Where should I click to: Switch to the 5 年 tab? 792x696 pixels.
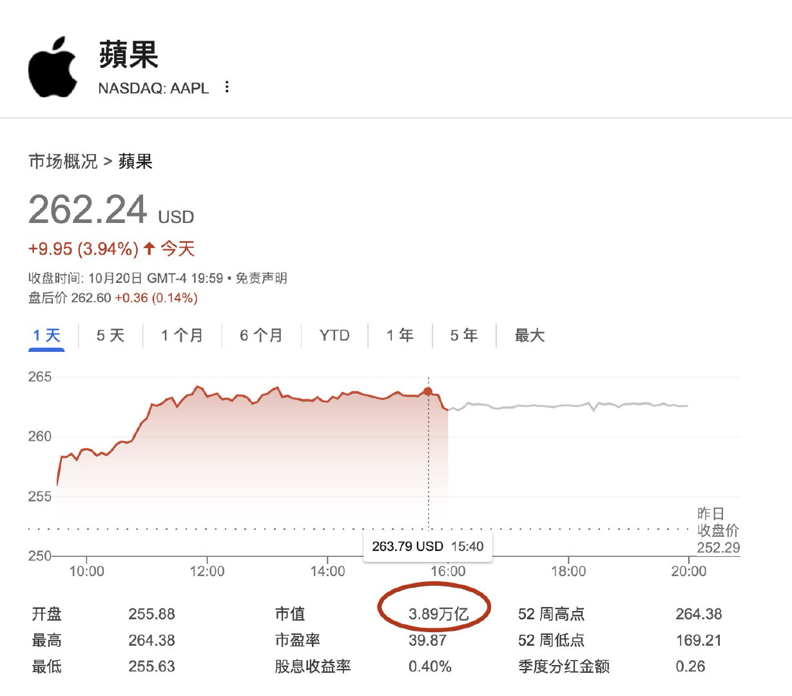464,335
